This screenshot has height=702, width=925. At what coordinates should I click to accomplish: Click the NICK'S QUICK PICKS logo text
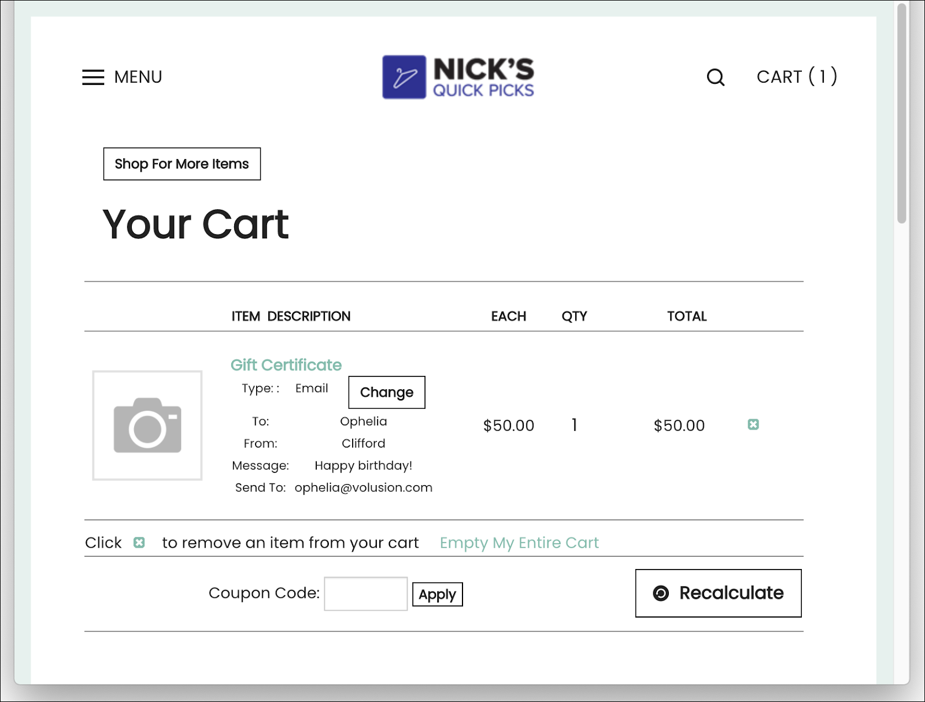pos(483,77)
